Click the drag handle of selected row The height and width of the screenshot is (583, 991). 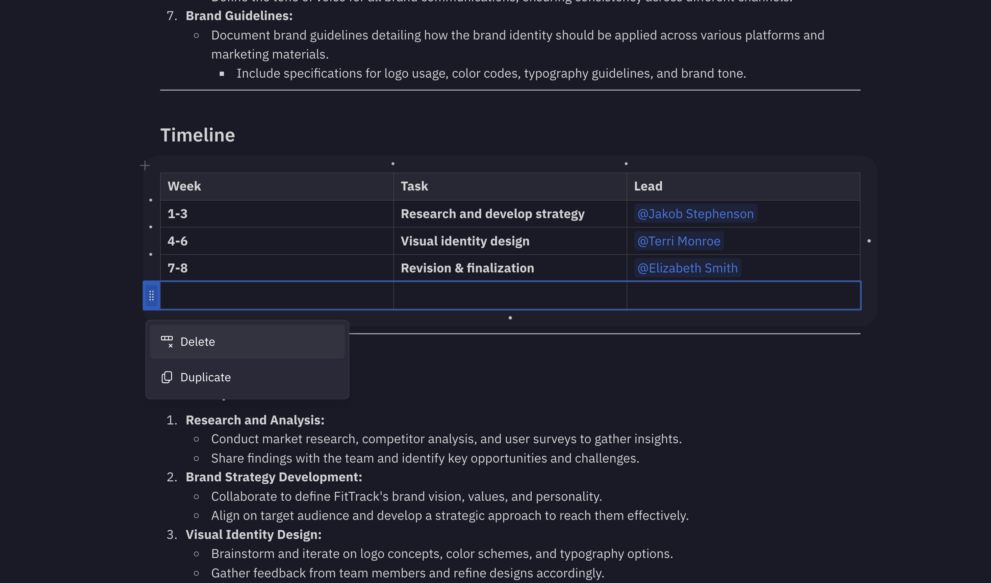point(151,295)
